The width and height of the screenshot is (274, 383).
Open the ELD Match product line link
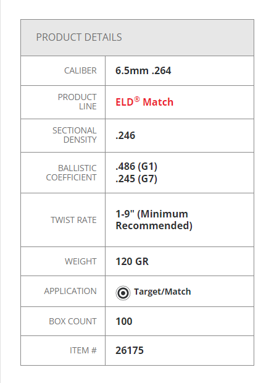point(144,102)
